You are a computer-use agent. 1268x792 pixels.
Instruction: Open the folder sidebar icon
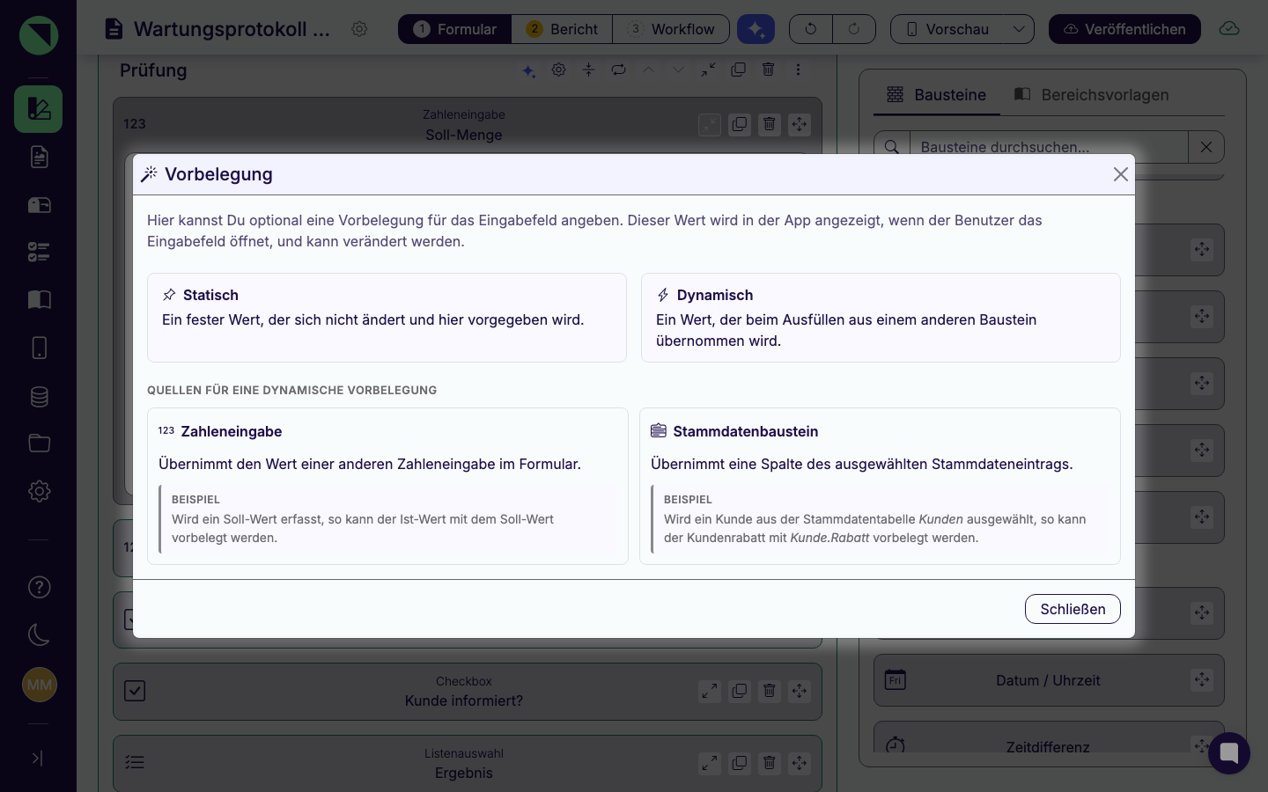pyautogui.click(x=39, y=443)
